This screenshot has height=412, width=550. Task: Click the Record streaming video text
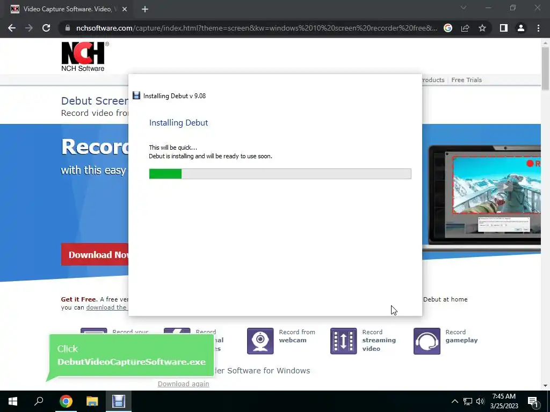379,340
